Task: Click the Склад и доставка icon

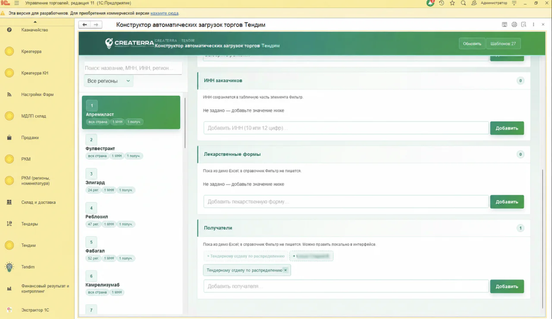Action: click(x=9, y=202)
